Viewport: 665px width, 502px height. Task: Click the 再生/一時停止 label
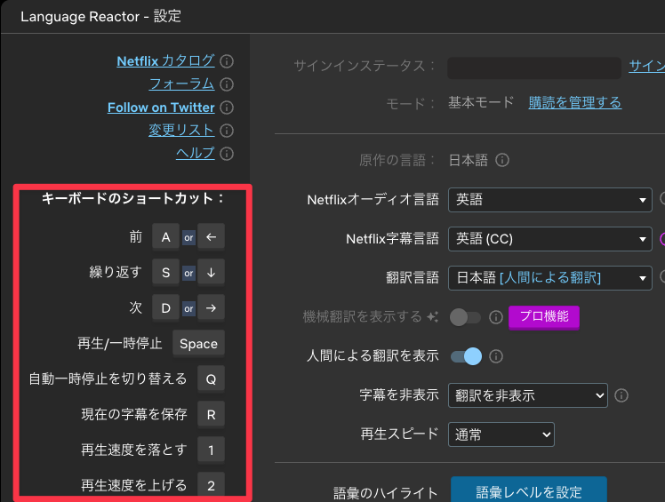coord(120,344)
